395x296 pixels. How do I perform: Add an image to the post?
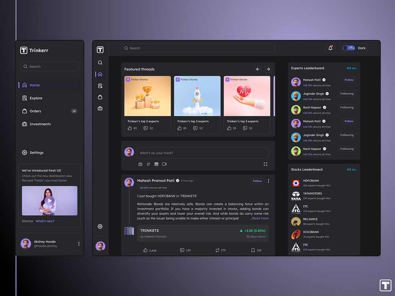pos(156,164)
